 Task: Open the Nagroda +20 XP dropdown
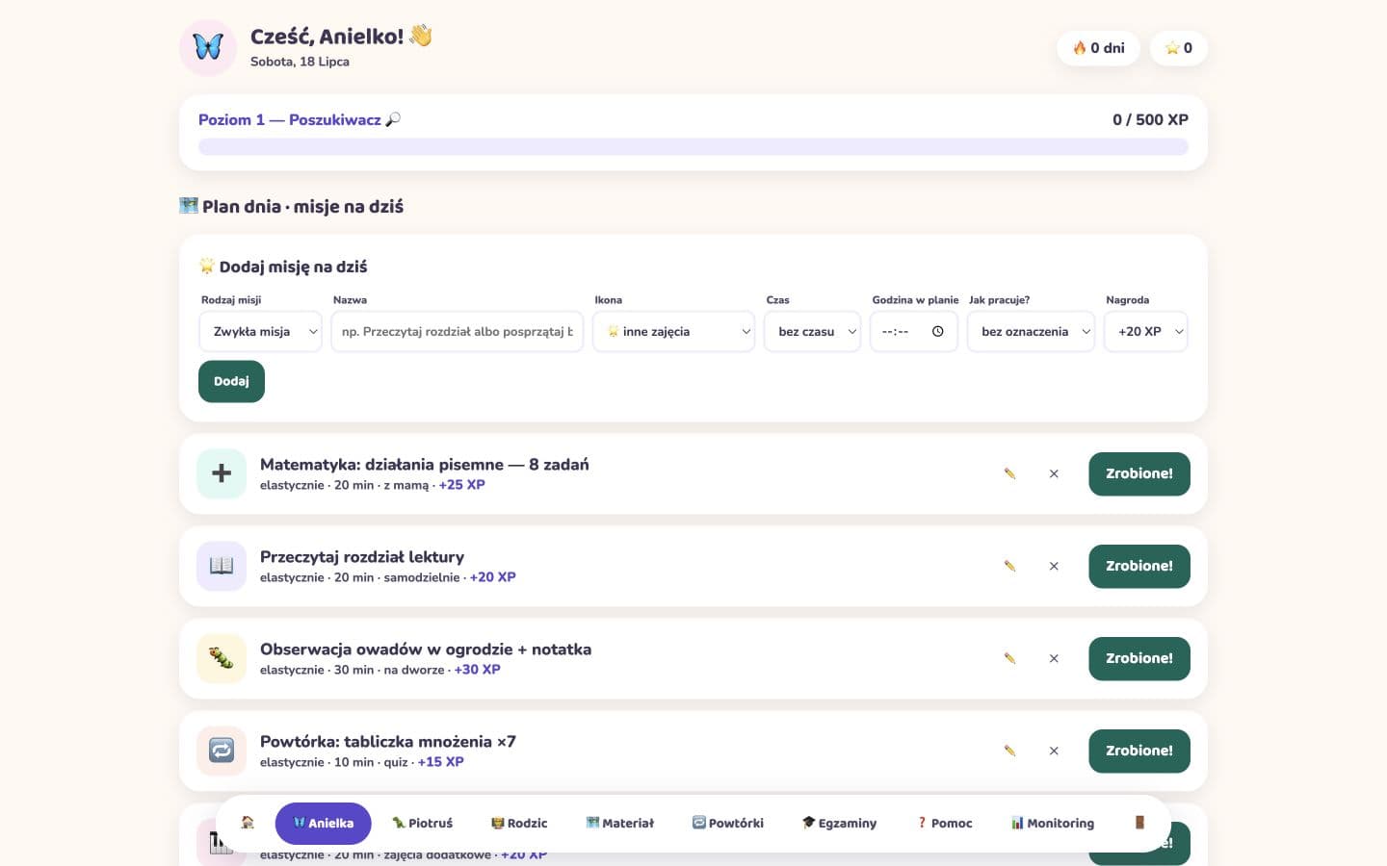(x=1146, y=331)
